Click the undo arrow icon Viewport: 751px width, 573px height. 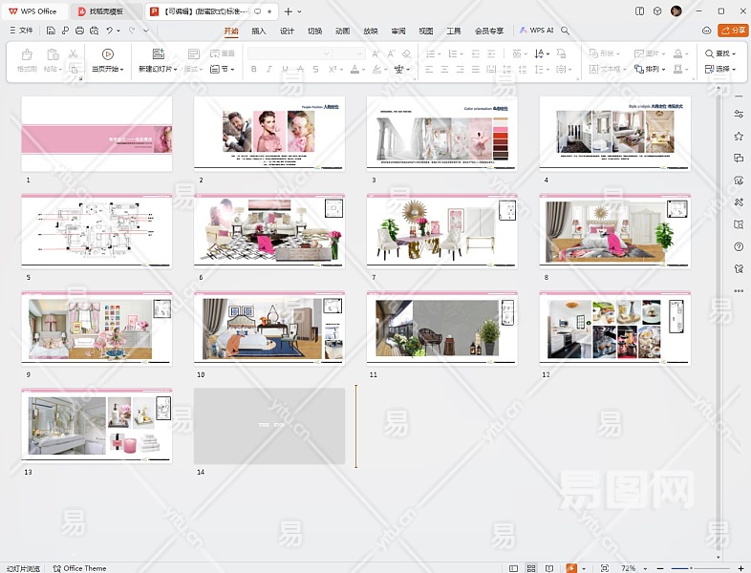(x=110, y=31)
